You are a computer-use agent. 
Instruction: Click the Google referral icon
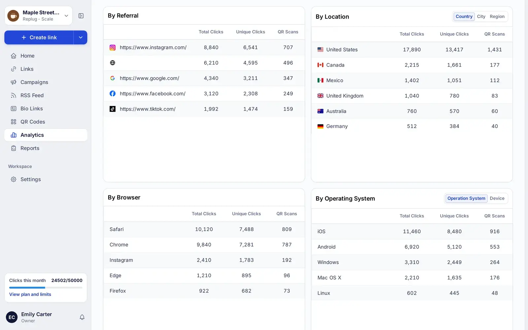113,78
